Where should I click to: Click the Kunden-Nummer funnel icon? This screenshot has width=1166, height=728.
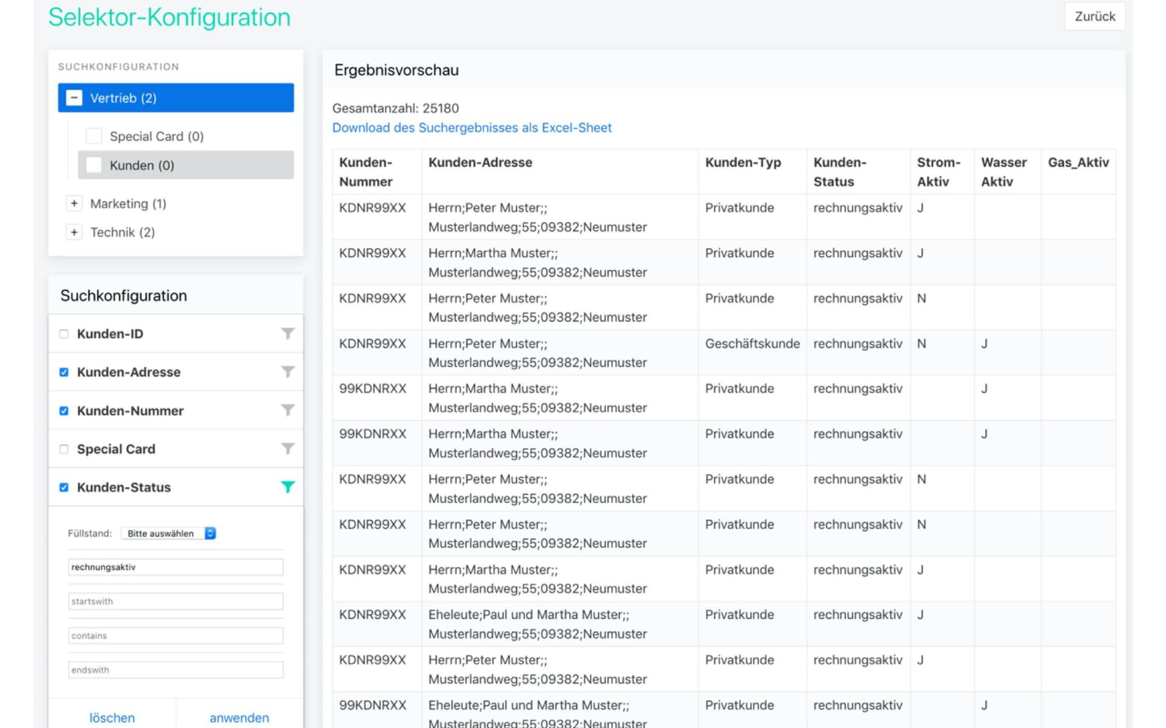click(288, 410)
